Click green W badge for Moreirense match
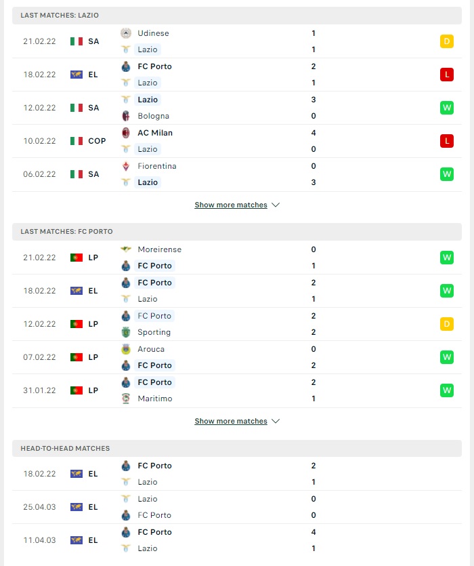Viewport: 474px width, 566px height. coord(447,258)
